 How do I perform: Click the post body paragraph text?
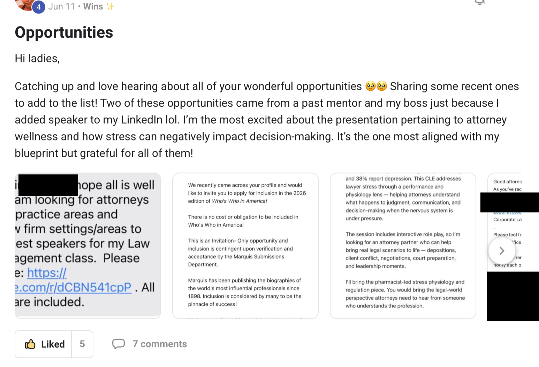(x=267, y=120)
